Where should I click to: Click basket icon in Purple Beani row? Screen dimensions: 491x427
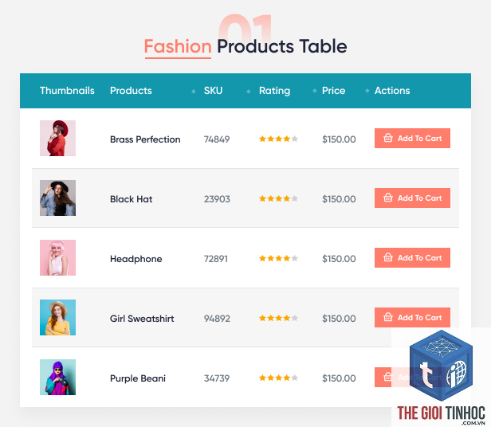point(387,377)
